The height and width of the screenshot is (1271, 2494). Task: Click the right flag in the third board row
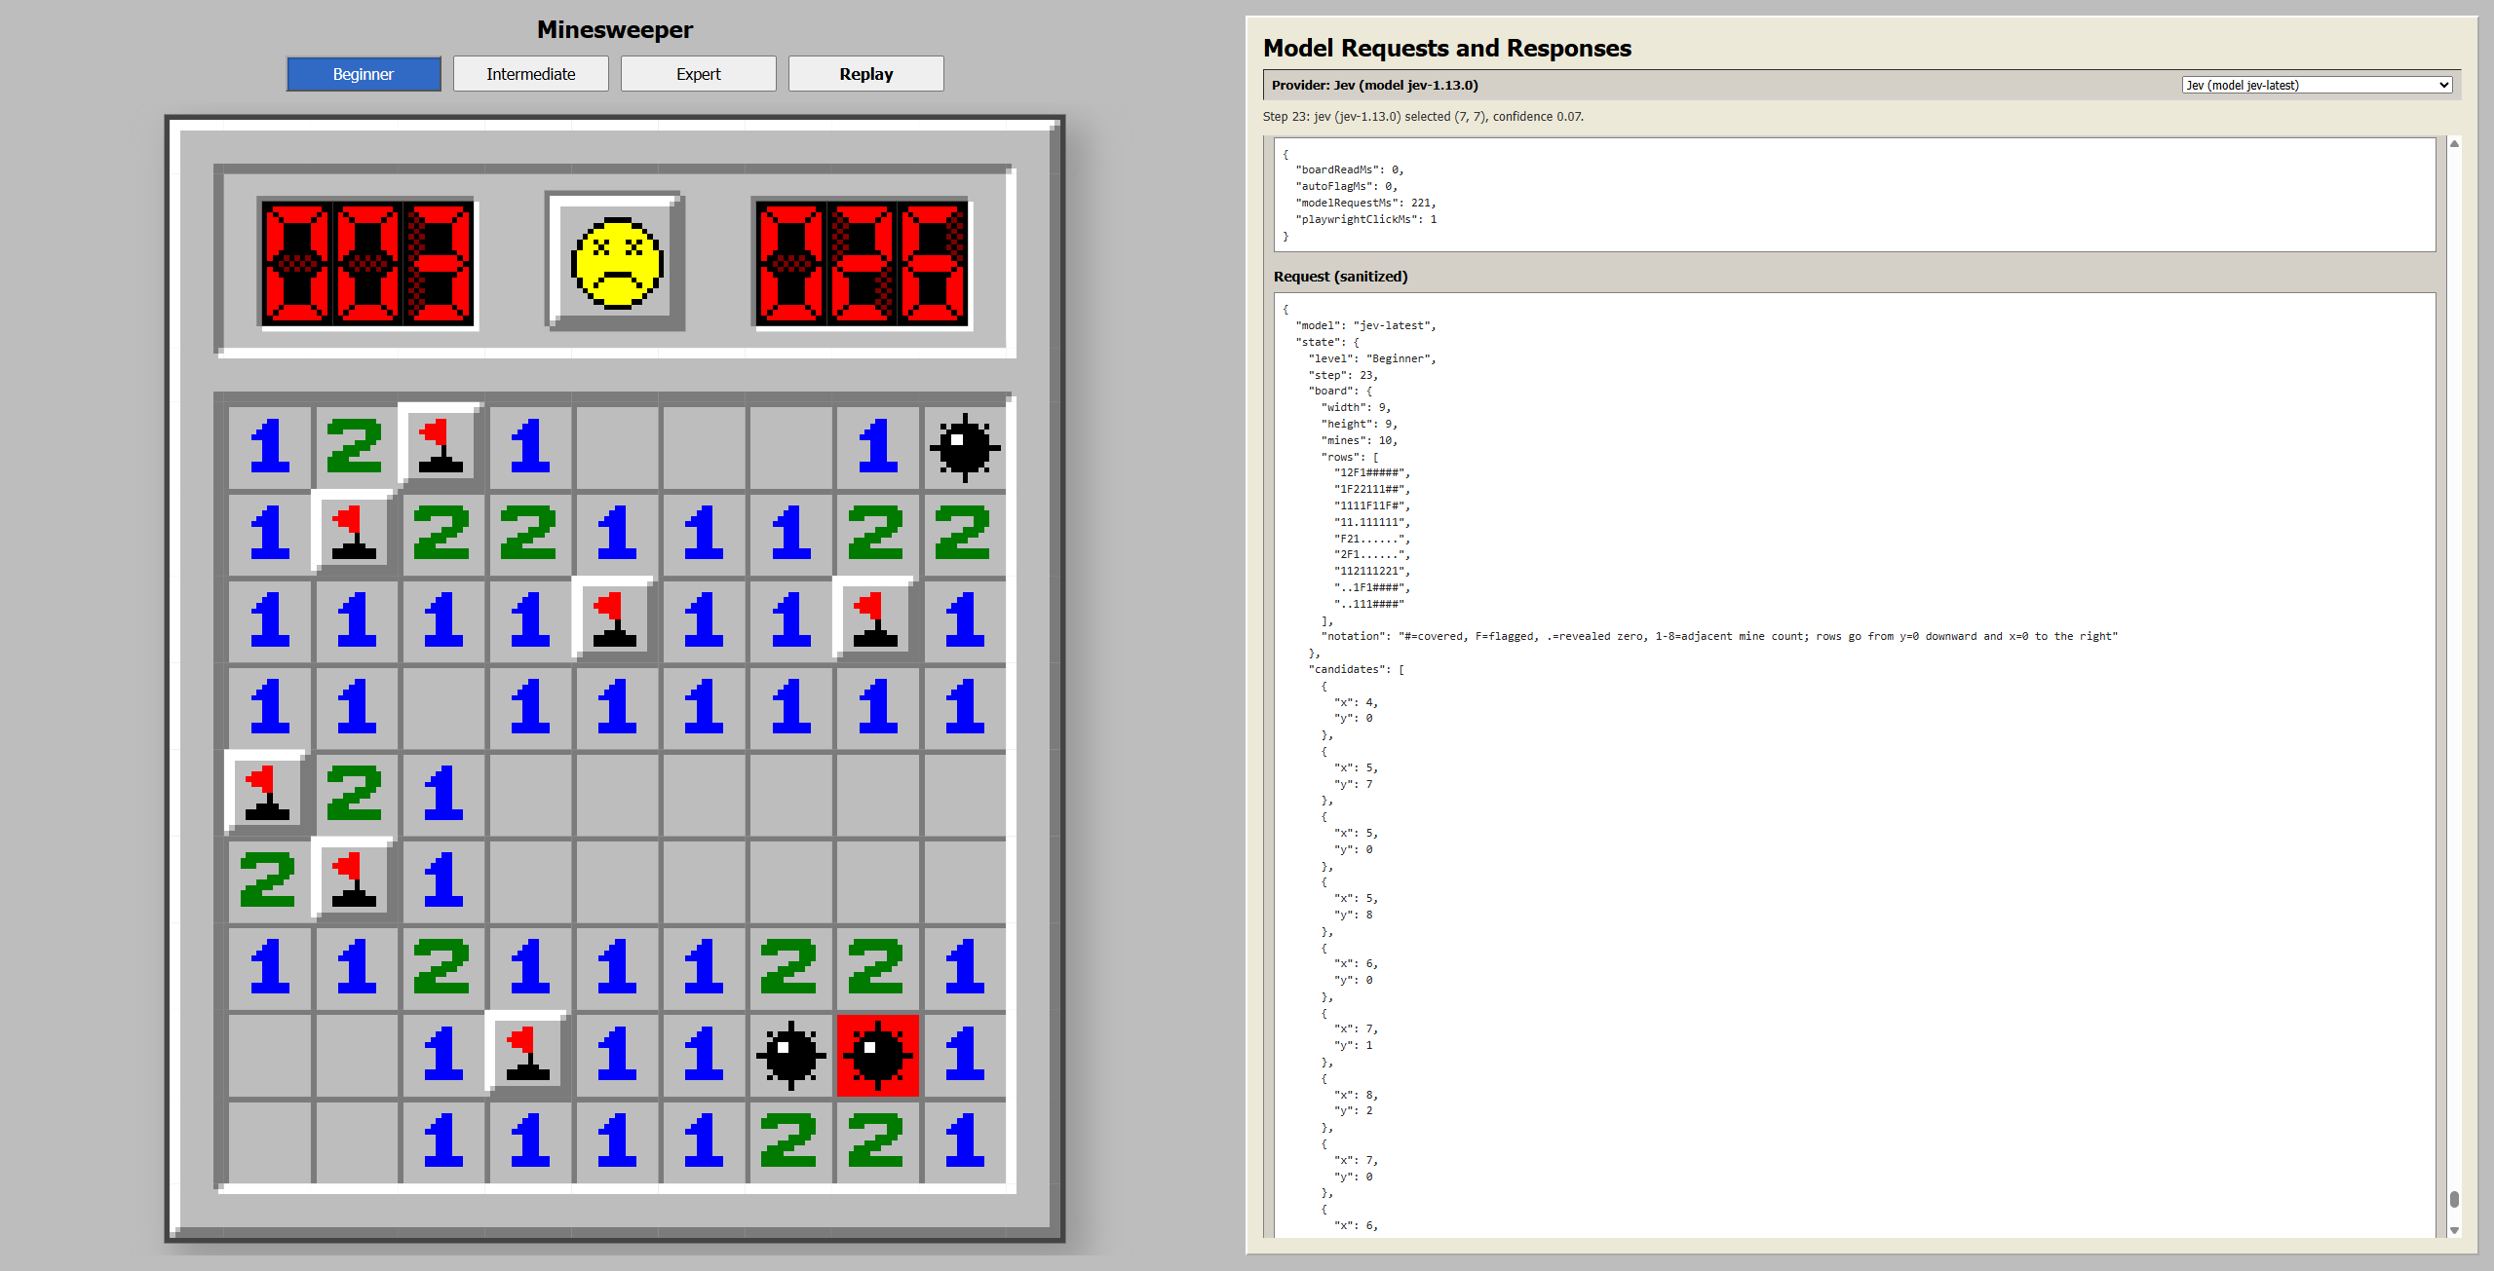tap(875, 619)
